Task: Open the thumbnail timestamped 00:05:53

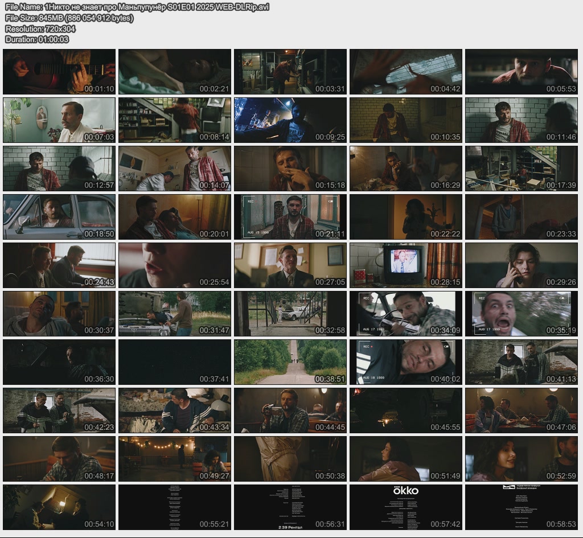Action: (521, 72)
